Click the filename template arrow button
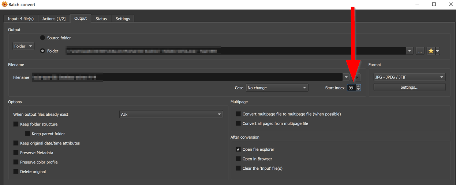The width and height of the screenshot is (456, 185). pyautogui.click(x=358, y=77)
